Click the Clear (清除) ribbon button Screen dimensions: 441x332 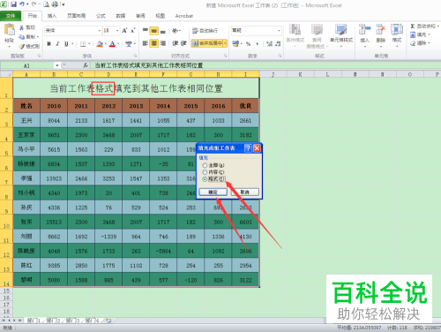tap(421, 43)
